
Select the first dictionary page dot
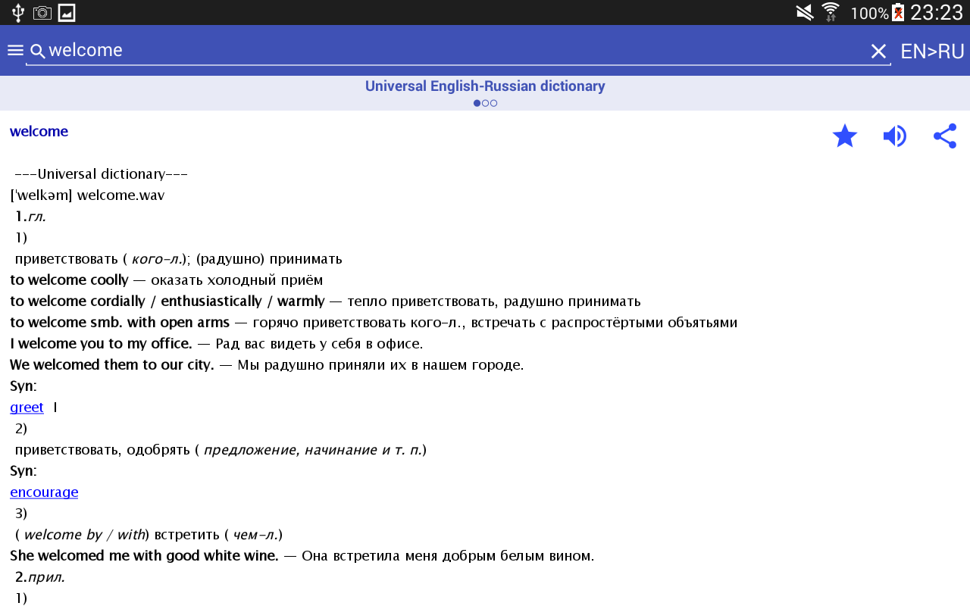477,103
